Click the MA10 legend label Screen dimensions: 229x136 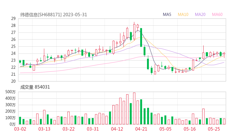pyautogui.click(x=183, y=15)
